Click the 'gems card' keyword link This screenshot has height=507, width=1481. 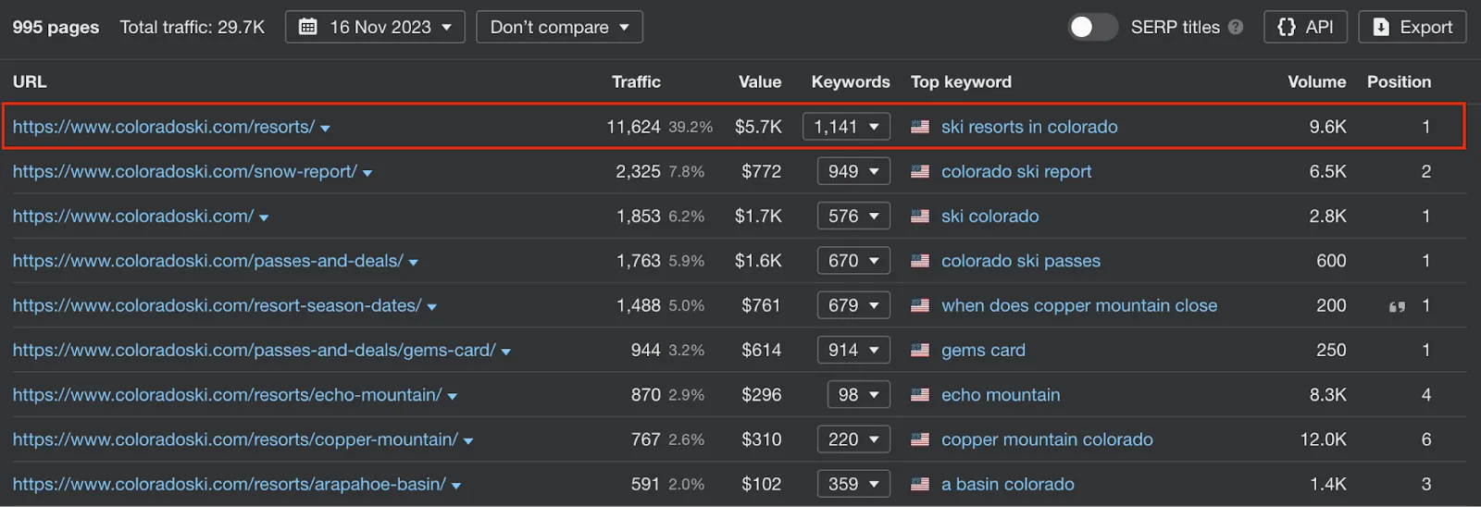983,350
